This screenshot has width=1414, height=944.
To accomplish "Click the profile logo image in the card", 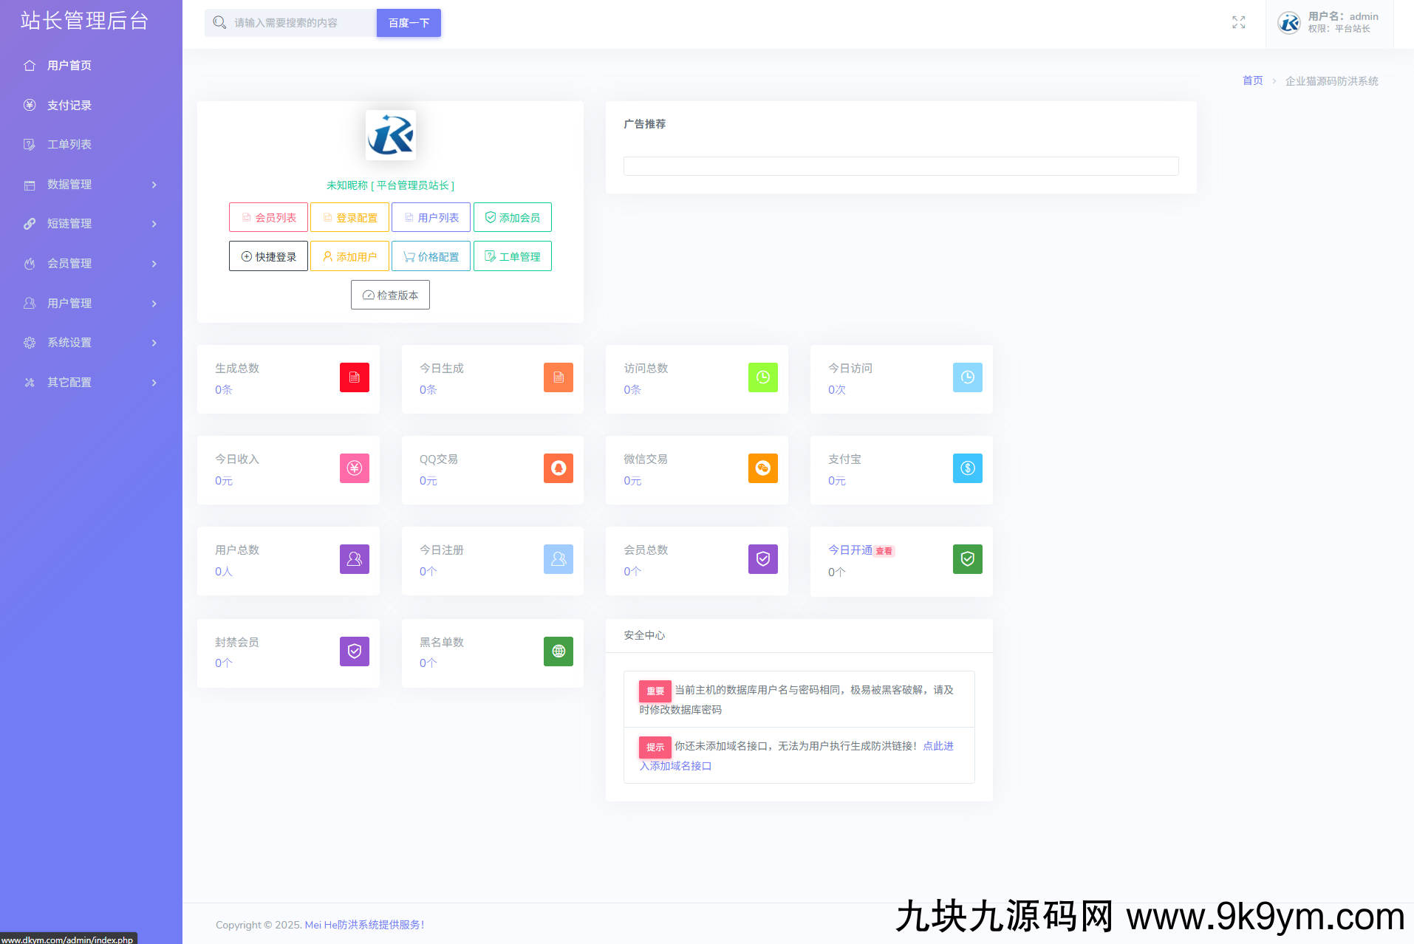I will pyautogui.click(x=391, y=135).
